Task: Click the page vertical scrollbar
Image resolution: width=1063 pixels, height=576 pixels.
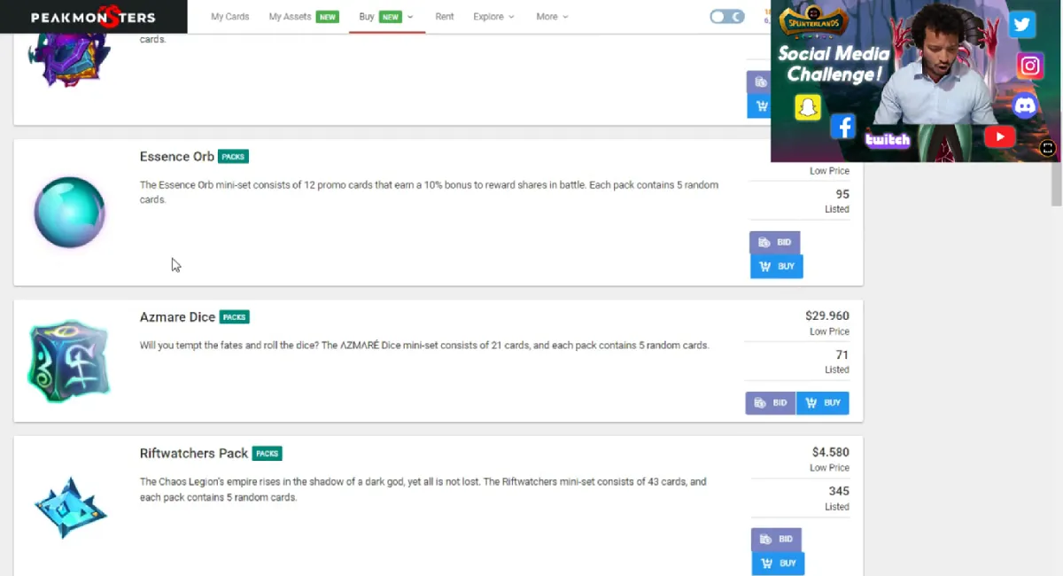Action: [x=1056, y=183]
